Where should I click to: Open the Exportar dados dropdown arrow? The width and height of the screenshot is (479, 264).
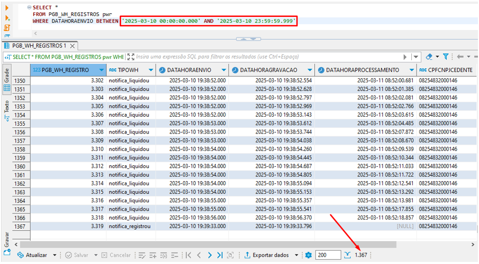[x=296, y=255]
